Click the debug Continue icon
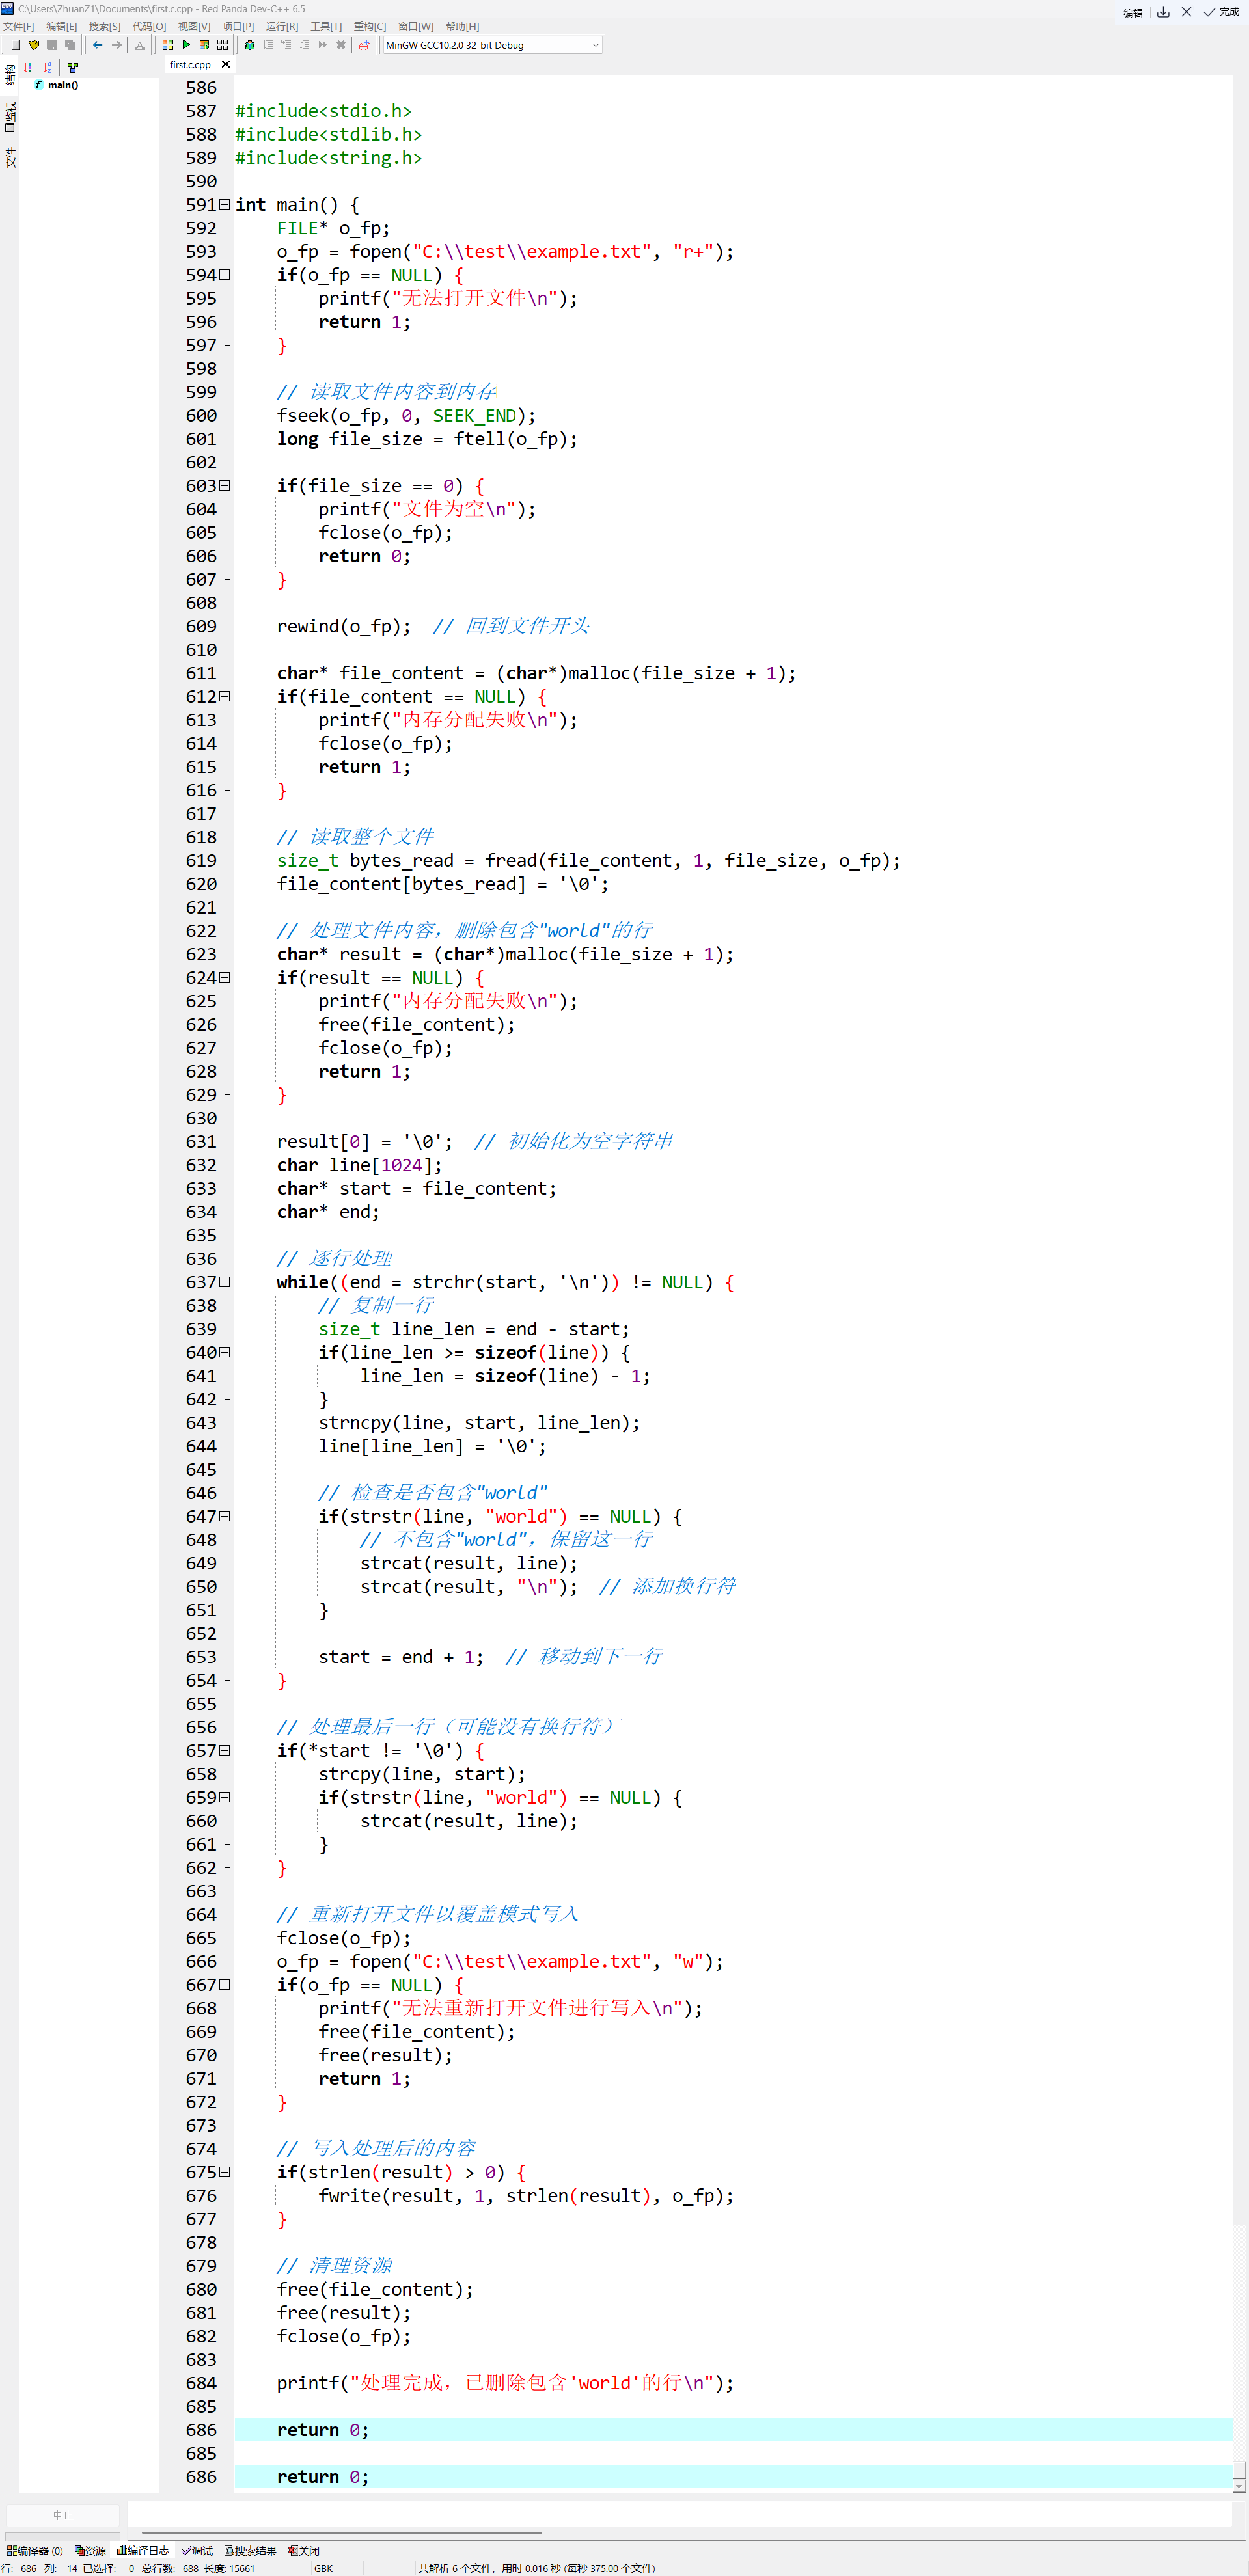 [322, 45]
